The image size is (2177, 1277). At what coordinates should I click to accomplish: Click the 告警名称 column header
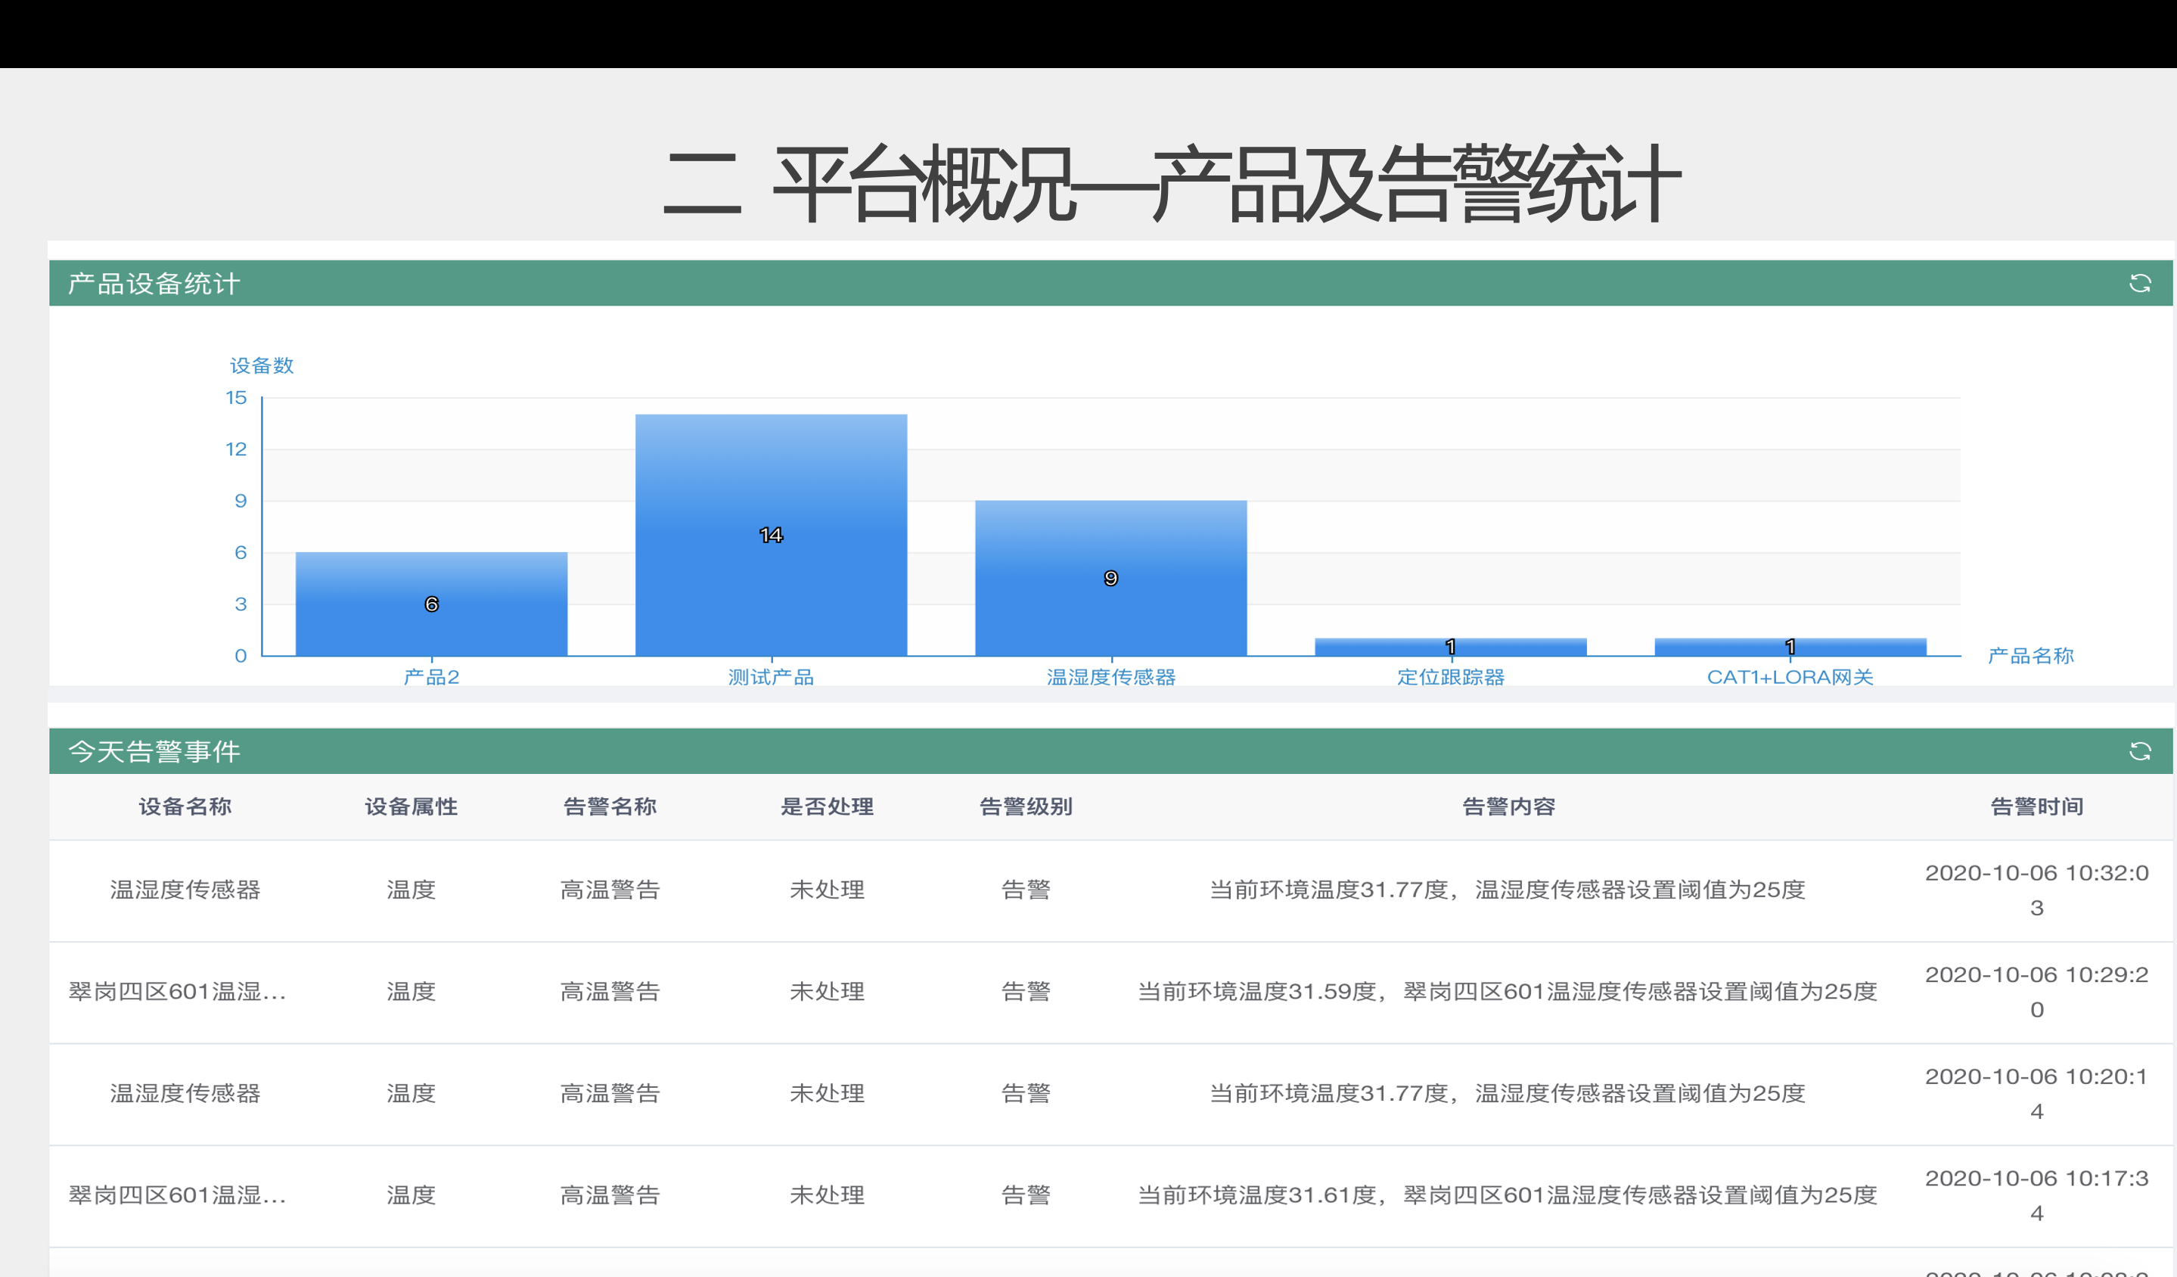(610, 806)
